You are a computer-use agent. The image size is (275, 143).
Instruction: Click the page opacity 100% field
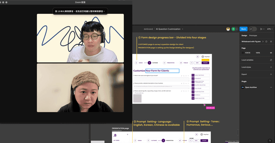258,53
